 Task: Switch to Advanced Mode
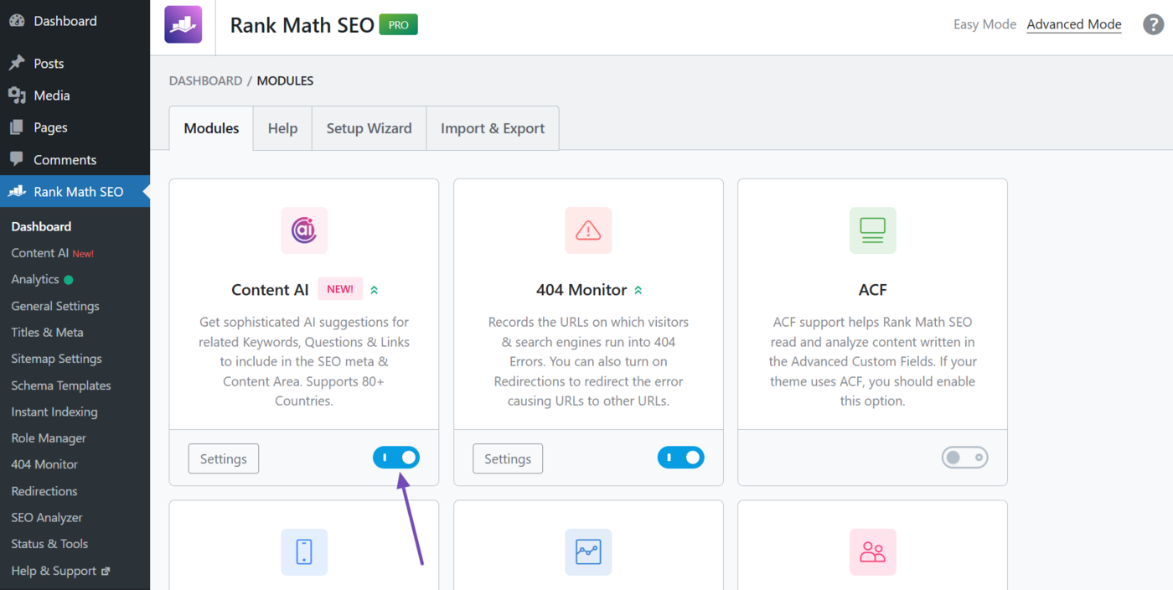1073,23
